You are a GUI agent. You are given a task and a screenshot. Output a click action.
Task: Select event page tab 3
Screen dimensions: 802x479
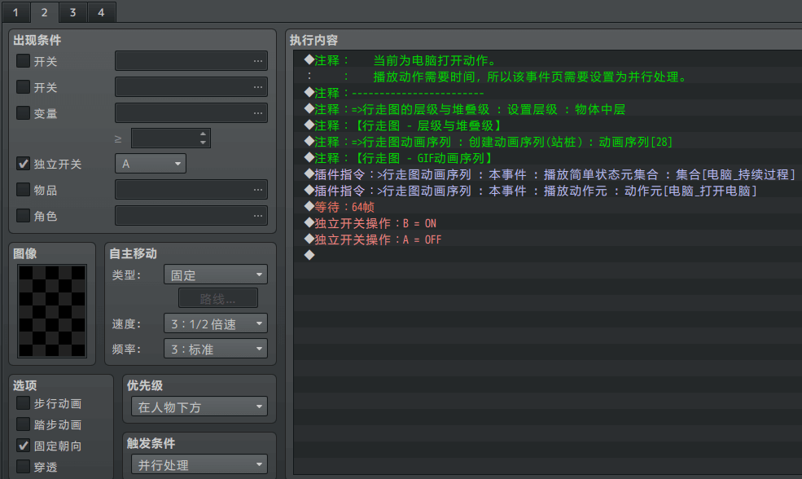point(72,12)
